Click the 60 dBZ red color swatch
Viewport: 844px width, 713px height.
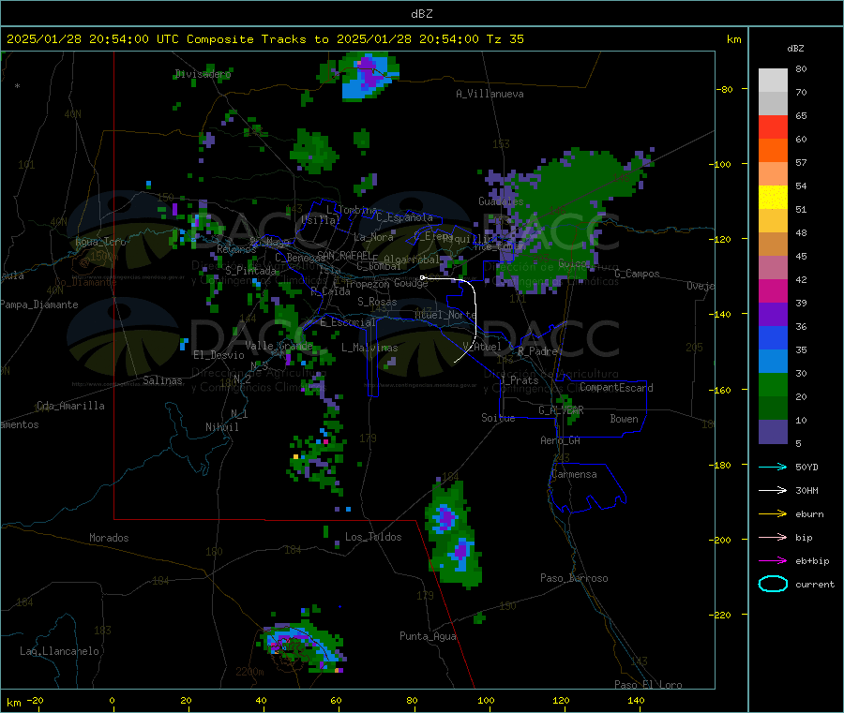click(773, 126)
